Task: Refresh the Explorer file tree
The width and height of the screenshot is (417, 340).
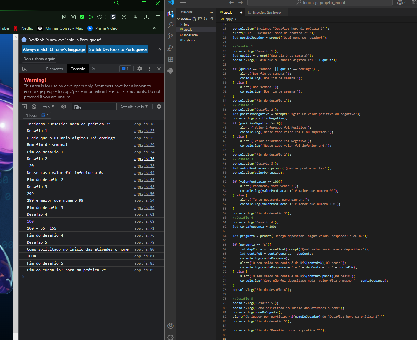Action: [x=206, y=19]
